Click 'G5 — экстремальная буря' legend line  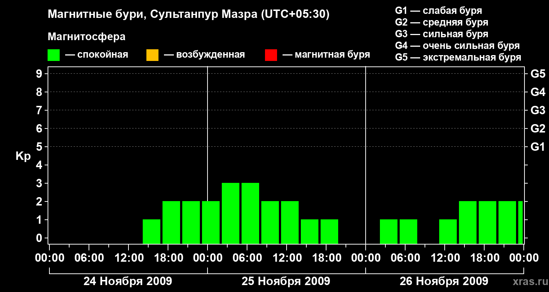click(x=458, y=57)
